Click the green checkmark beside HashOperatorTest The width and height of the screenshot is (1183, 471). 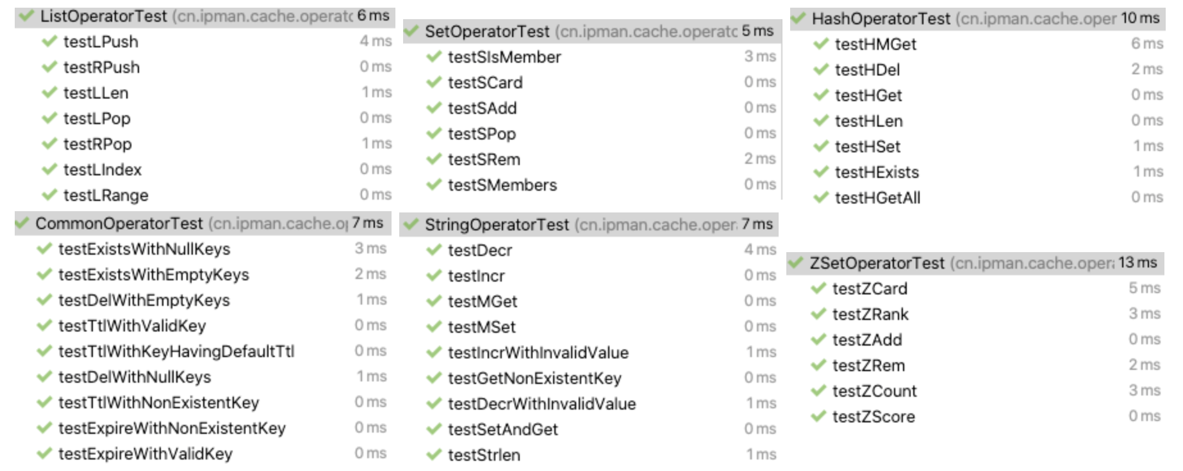coord(798,19)
